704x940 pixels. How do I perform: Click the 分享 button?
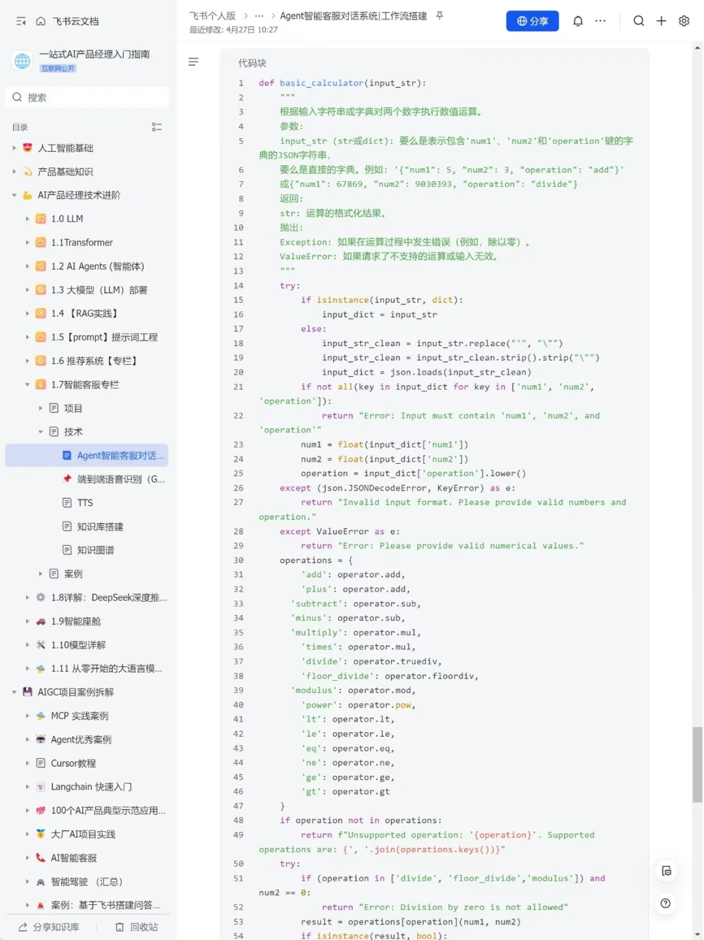[533, 21]
